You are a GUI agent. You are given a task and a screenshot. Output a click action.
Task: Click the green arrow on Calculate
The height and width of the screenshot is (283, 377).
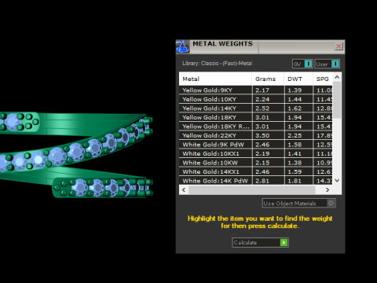(284, 243)
